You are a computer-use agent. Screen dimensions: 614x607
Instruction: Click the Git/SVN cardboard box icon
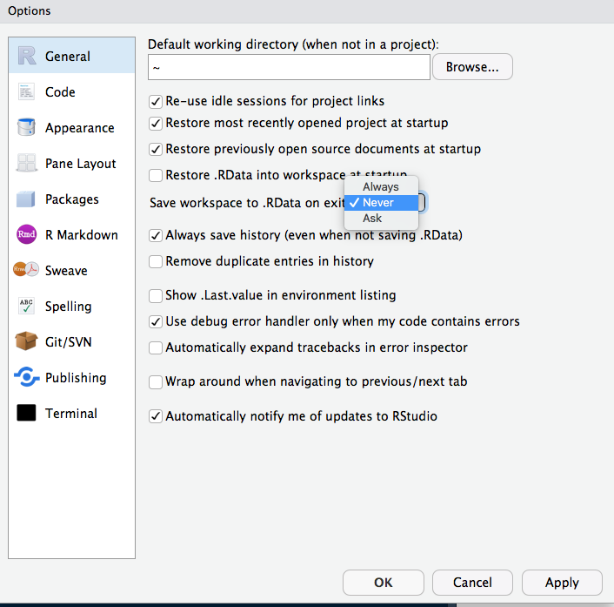(27, 342)
